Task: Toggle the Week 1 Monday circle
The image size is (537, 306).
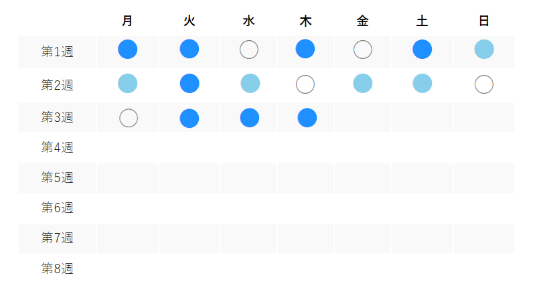Action: (127, 50)
